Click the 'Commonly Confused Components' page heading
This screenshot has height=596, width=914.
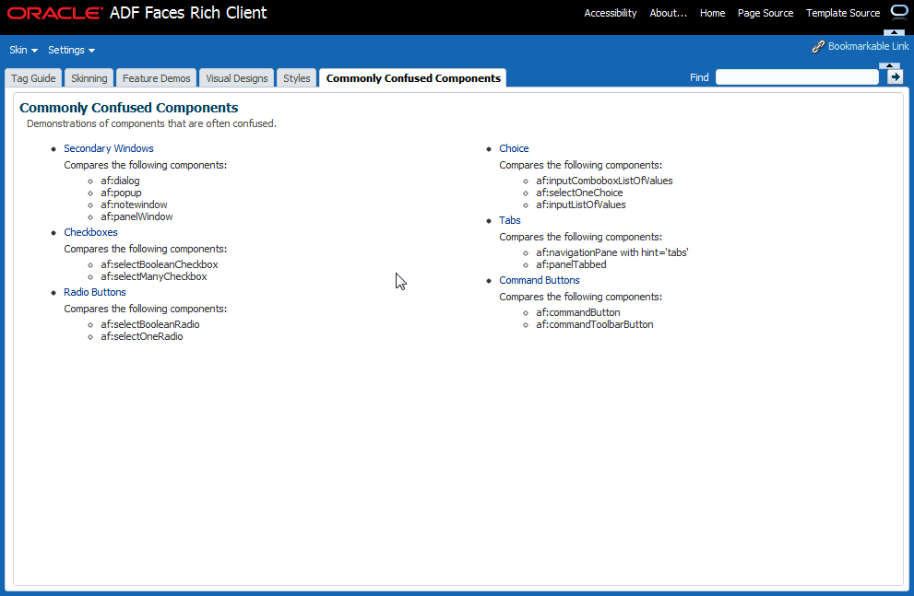(x=129, y=108)
